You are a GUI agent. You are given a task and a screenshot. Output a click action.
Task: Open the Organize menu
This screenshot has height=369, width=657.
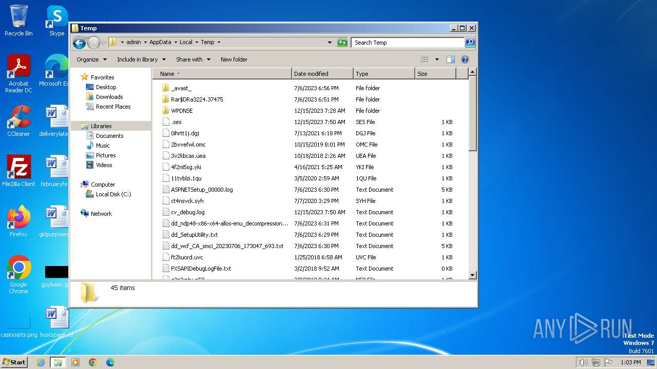click(x=91, y=59)
